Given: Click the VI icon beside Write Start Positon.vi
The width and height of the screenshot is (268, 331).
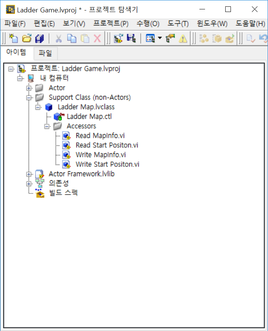Looking at the screenshot, I should point(66,165).
